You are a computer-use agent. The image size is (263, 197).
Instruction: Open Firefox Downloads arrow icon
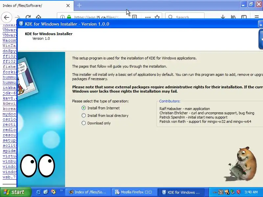(223, 17)
